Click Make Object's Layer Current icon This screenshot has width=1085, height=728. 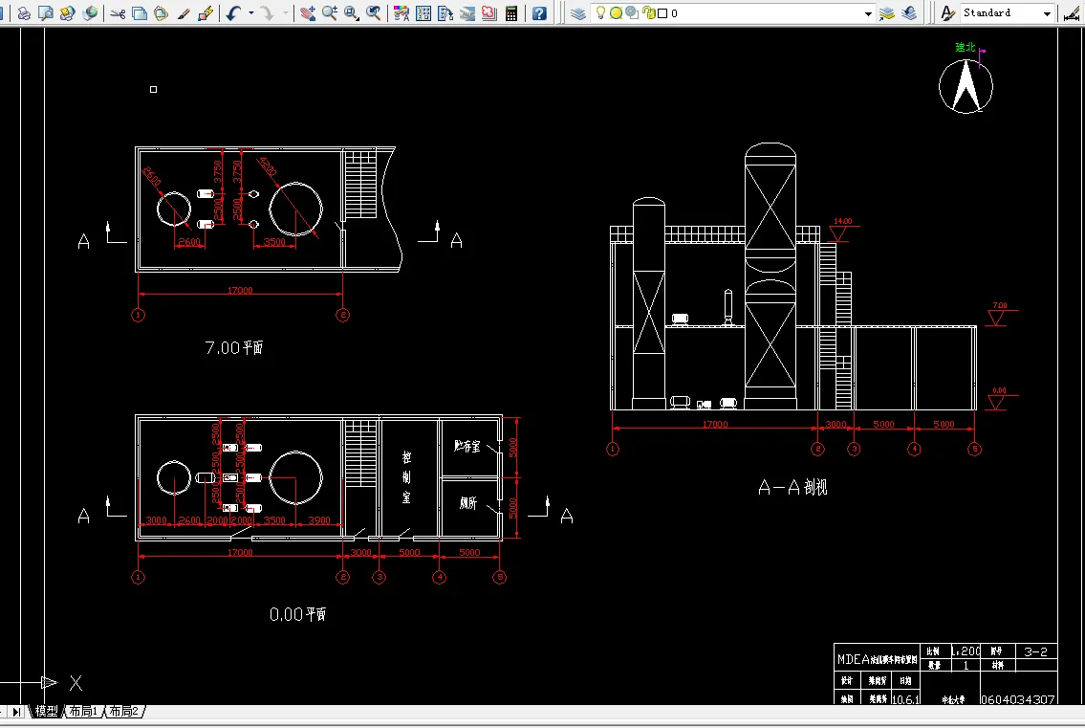[887, 13]
